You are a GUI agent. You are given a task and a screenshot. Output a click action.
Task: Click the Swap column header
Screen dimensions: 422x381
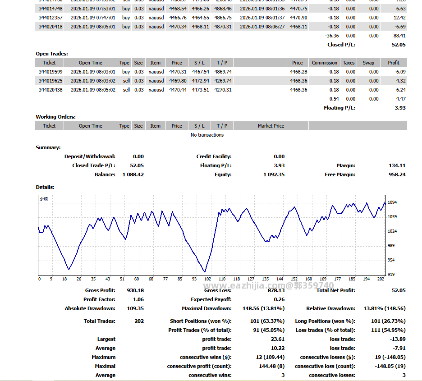point(368,63)
